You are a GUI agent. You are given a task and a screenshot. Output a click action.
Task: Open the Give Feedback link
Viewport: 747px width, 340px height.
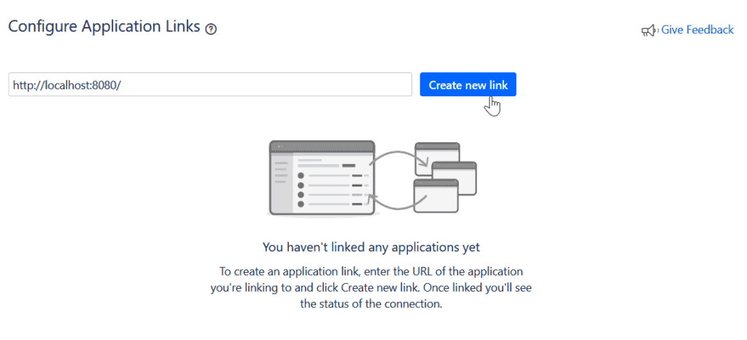(x=697, y=30)
